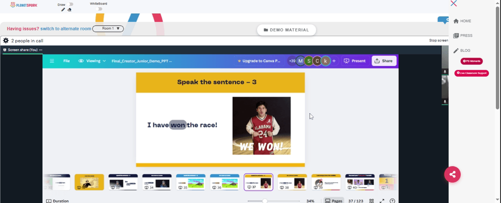Select slide thumbnail 34
This screenshot has width=501, height=203.
(x=157, y=182)
